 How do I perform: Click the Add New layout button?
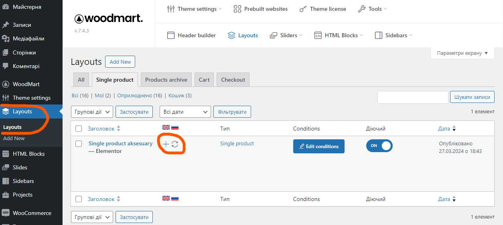(x=120, y=62)
